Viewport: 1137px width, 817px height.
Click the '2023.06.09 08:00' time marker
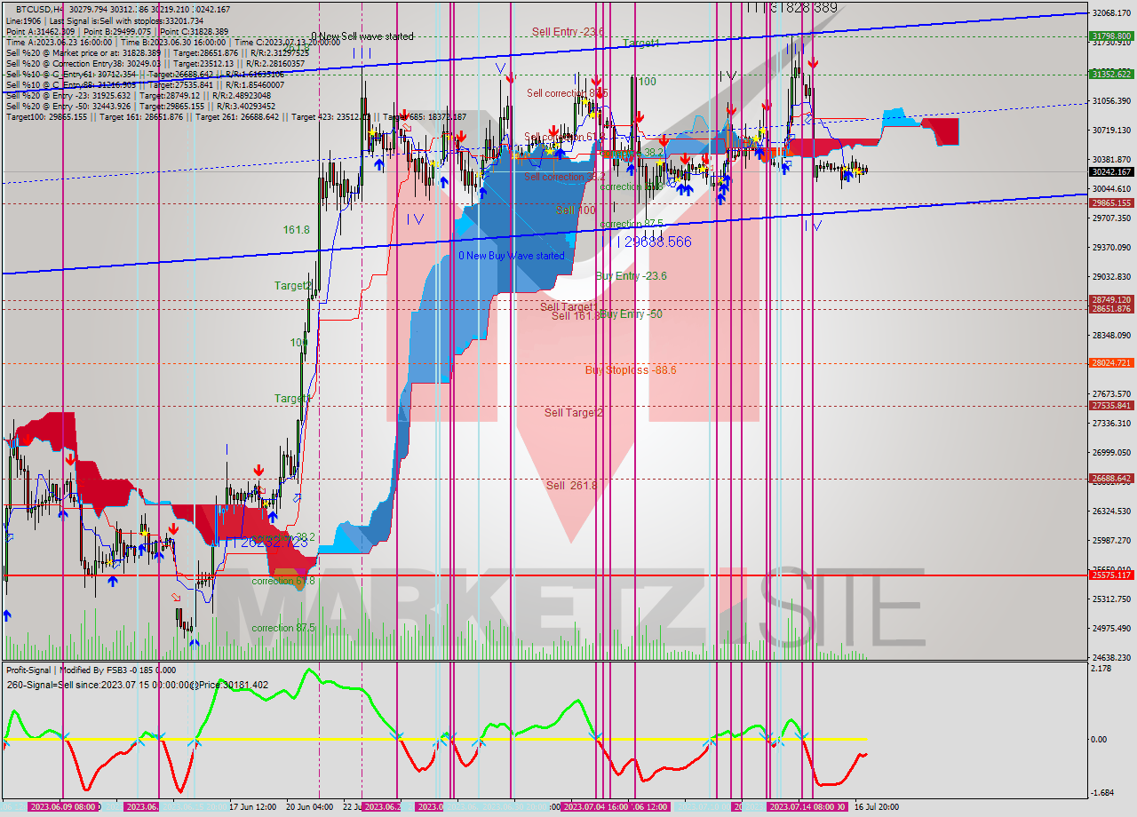point(62,806)
